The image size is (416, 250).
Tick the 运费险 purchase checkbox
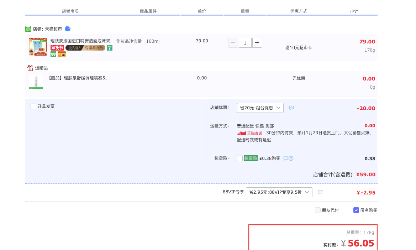240,158
